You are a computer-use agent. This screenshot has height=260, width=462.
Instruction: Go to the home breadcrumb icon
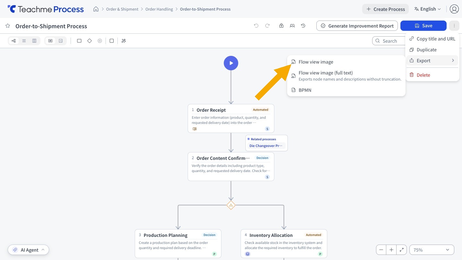pos(96,9)
